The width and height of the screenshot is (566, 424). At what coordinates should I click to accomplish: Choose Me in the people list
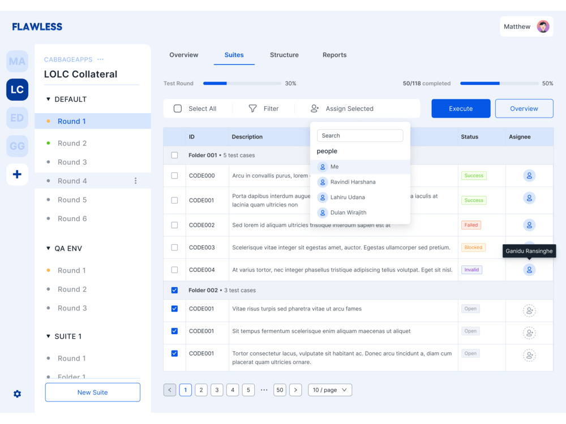[360, 167]
